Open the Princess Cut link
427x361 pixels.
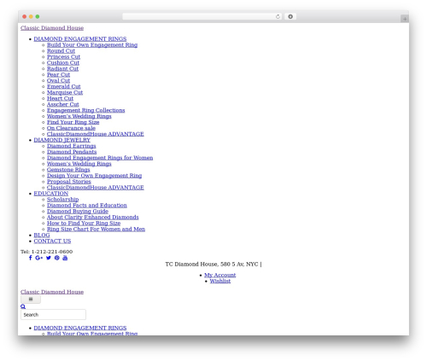pos(63,57)
